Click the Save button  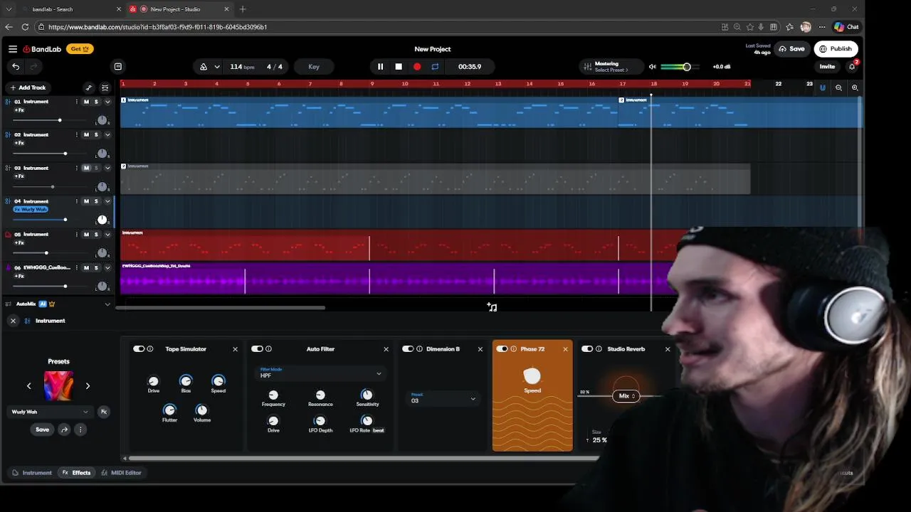[x=791, y=49]
